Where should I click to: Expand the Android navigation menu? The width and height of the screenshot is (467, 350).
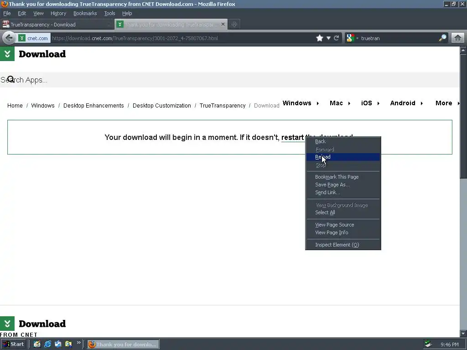pos(406,103)
